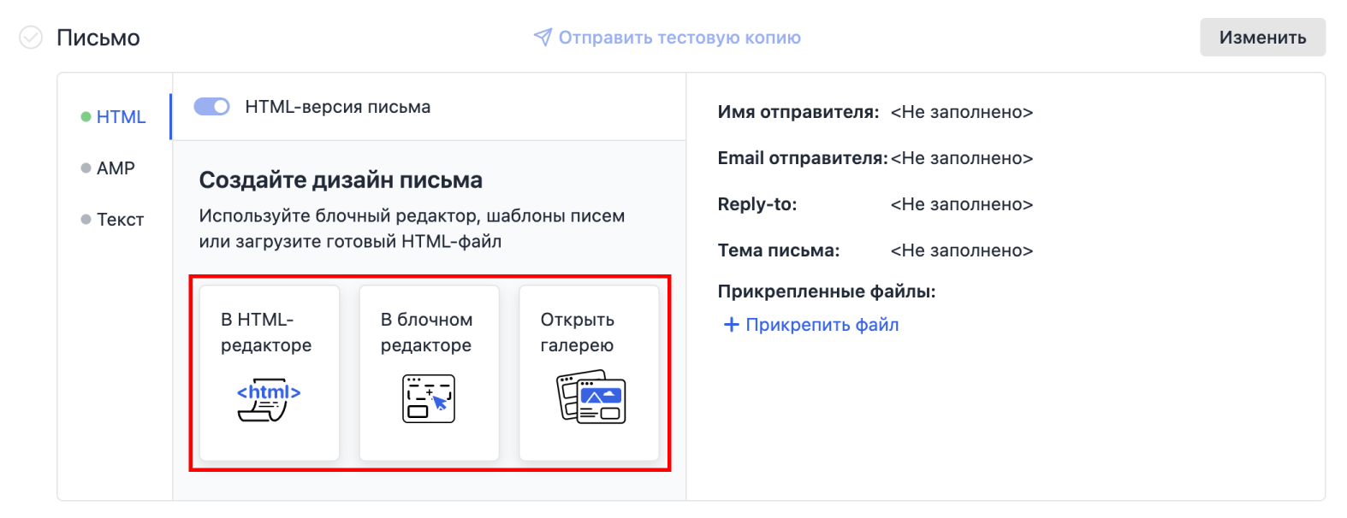Click the Тема письма value <Не заполнено>
The width and height of the screenshot is (1347, 518).
tap(962, 250)
